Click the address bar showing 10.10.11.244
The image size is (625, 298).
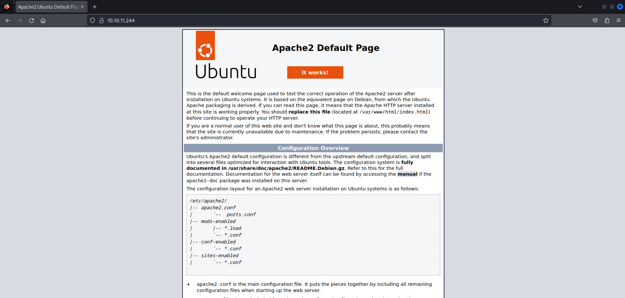(x=312, y=21)
